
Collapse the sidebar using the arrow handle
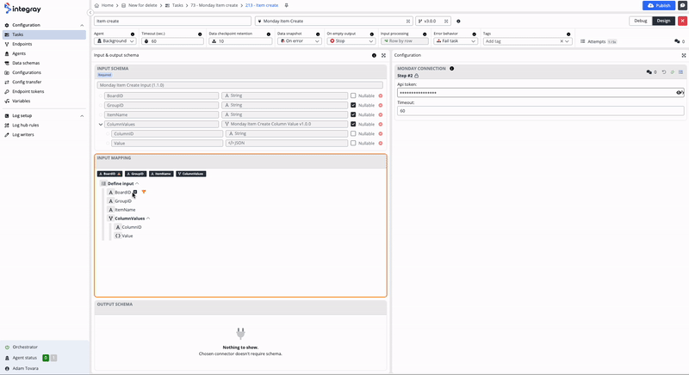[x=90, y=12]
